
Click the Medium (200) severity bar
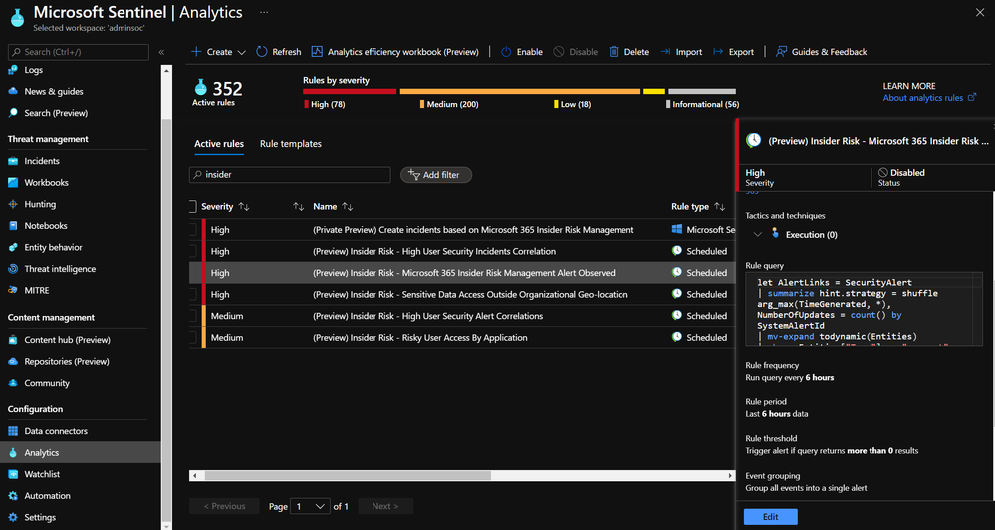[x=520, y=91]
